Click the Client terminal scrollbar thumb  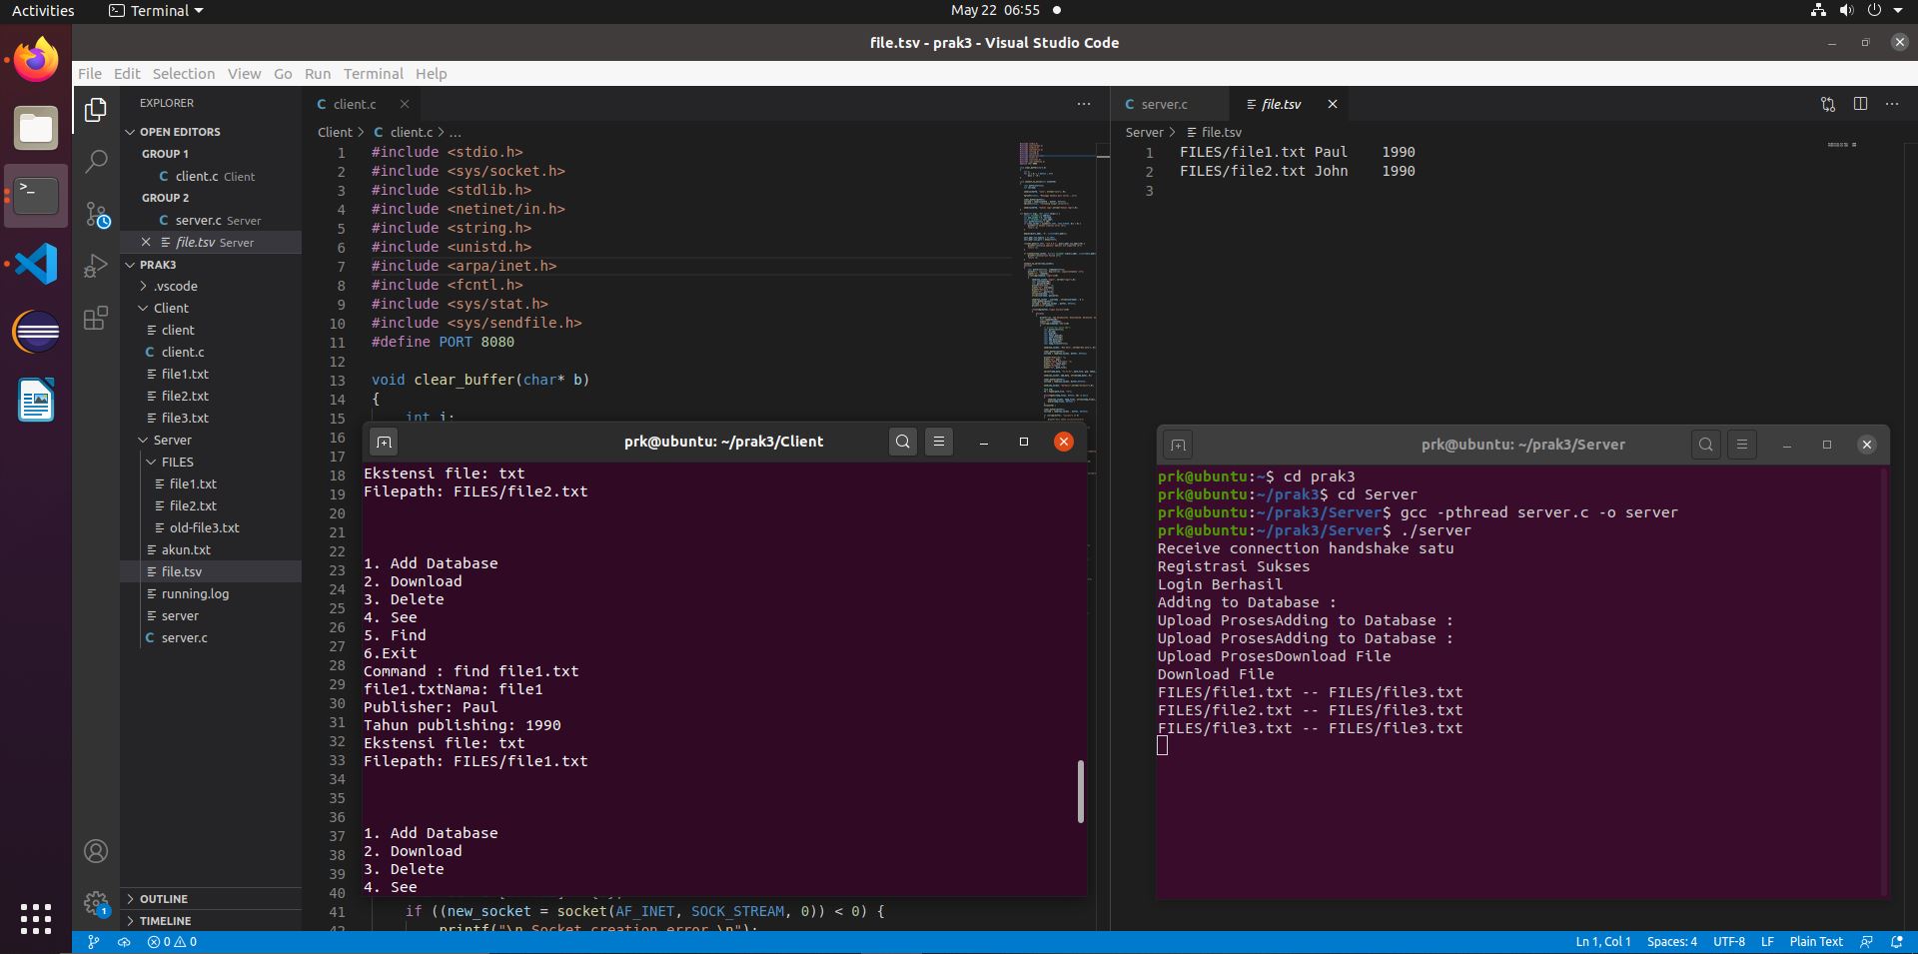click(1080, 792)
